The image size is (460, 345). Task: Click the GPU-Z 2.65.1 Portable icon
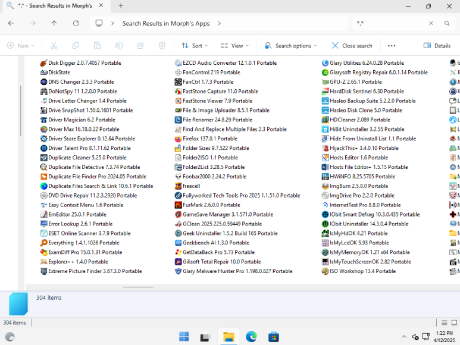pyautogui.click(x=325, y=81)
